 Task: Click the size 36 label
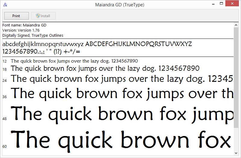click(x=5, y=97)
